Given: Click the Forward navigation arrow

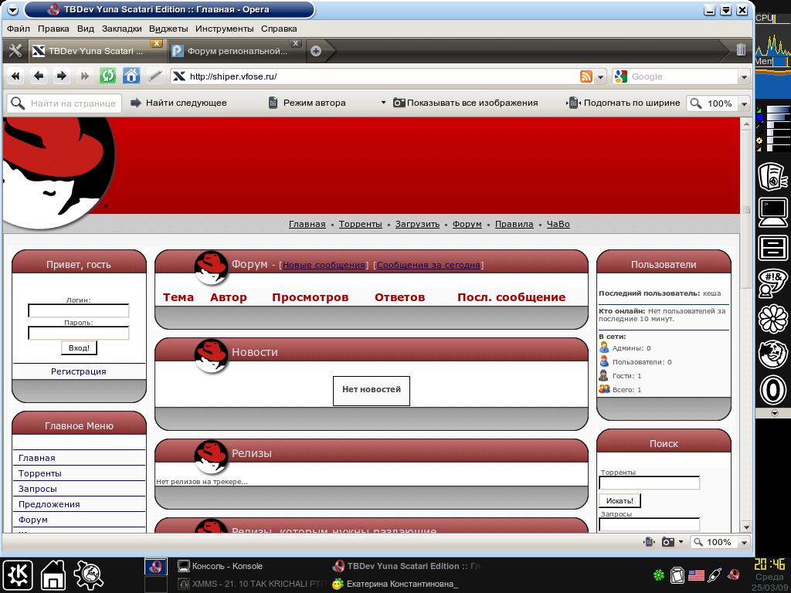Looking at the screenshot, I should point(62,76).
